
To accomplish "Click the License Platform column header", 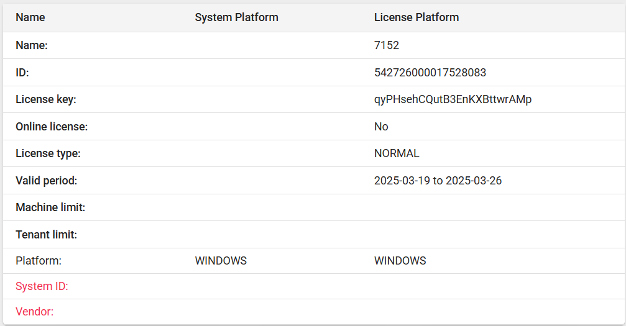I will pos(417,17).
